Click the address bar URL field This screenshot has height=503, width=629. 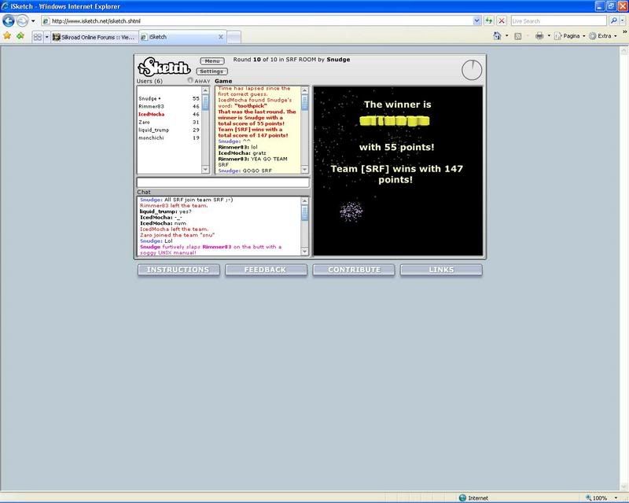click(x=257, y=21)
